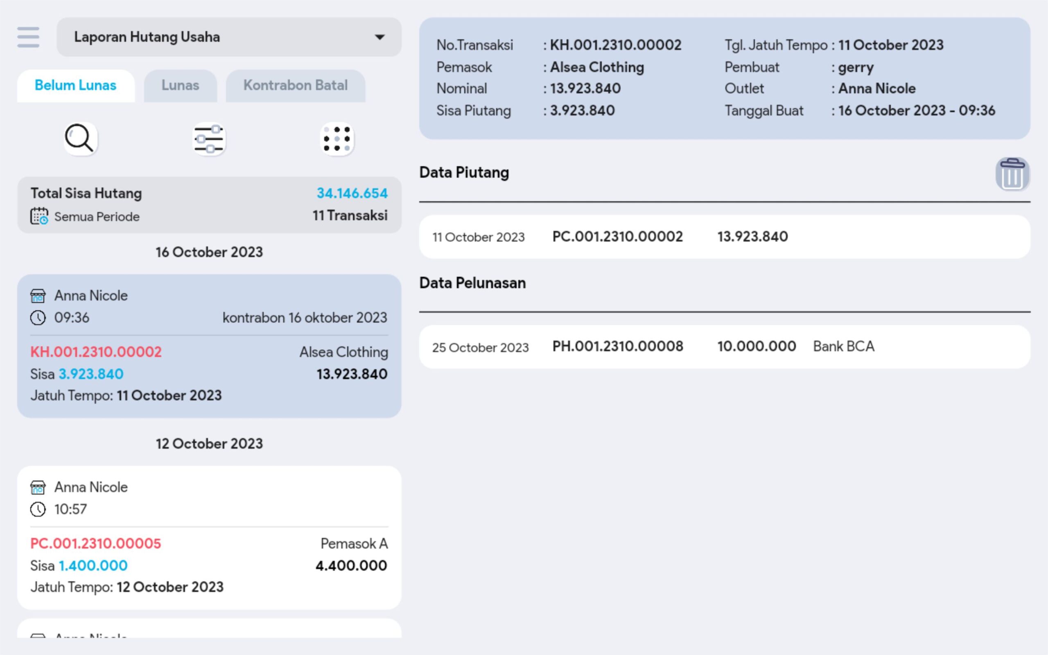Click the calendar period icon
This screenshot has width=1048, height=655.
click(39, 216)
